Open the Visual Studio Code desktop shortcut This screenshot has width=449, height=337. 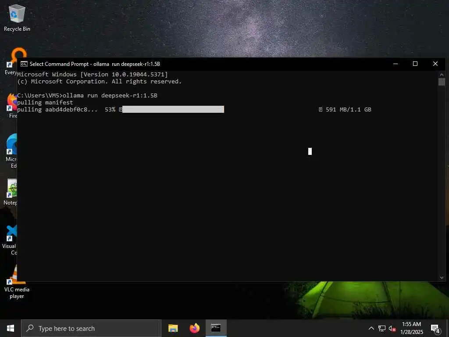click(x=9, y=240)
